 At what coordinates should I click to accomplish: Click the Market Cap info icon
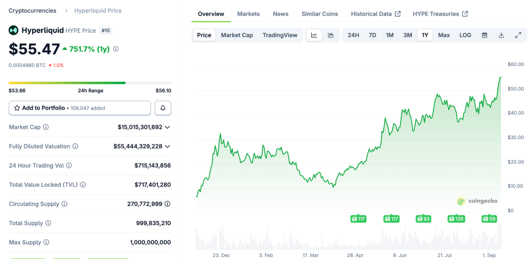(x=46, y=127)
